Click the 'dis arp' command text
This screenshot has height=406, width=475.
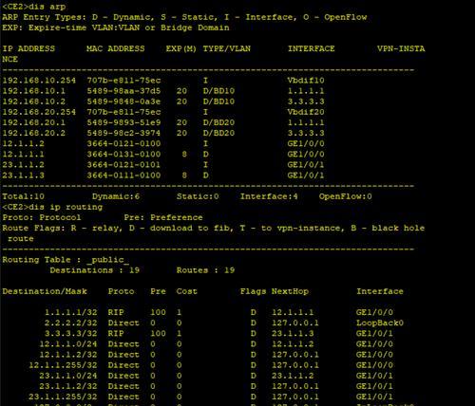47,7
